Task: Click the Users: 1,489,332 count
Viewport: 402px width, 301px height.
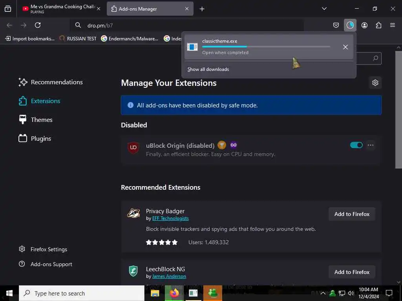Action: pyautogui.click(x=208, y=242)
